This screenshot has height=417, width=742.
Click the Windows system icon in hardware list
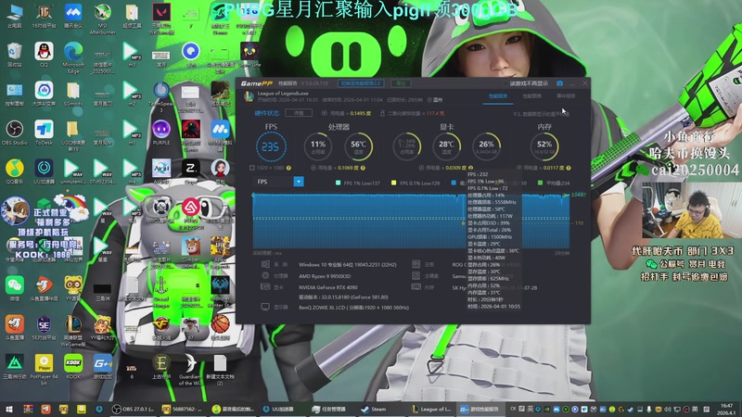coord(265,264)
